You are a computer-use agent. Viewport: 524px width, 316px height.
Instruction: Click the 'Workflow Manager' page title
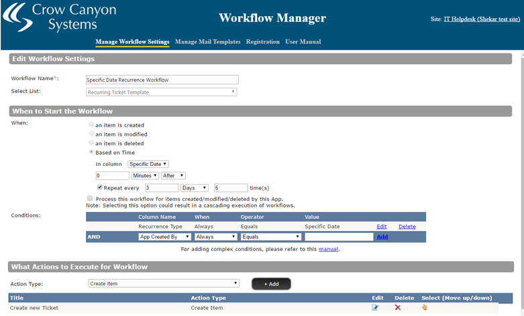coord(272,17)
